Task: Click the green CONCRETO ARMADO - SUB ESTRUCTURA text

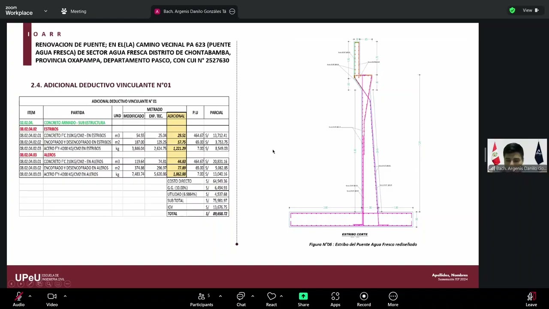Action: (x=74, y=122)
